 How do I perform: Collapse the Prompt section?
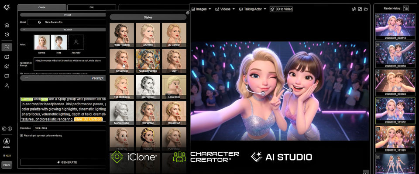(27, 78)
